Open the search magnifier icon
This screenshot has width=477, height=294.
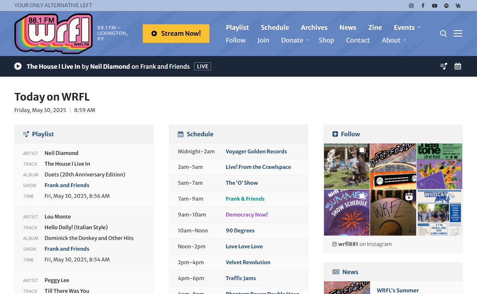tap(444, 34)
